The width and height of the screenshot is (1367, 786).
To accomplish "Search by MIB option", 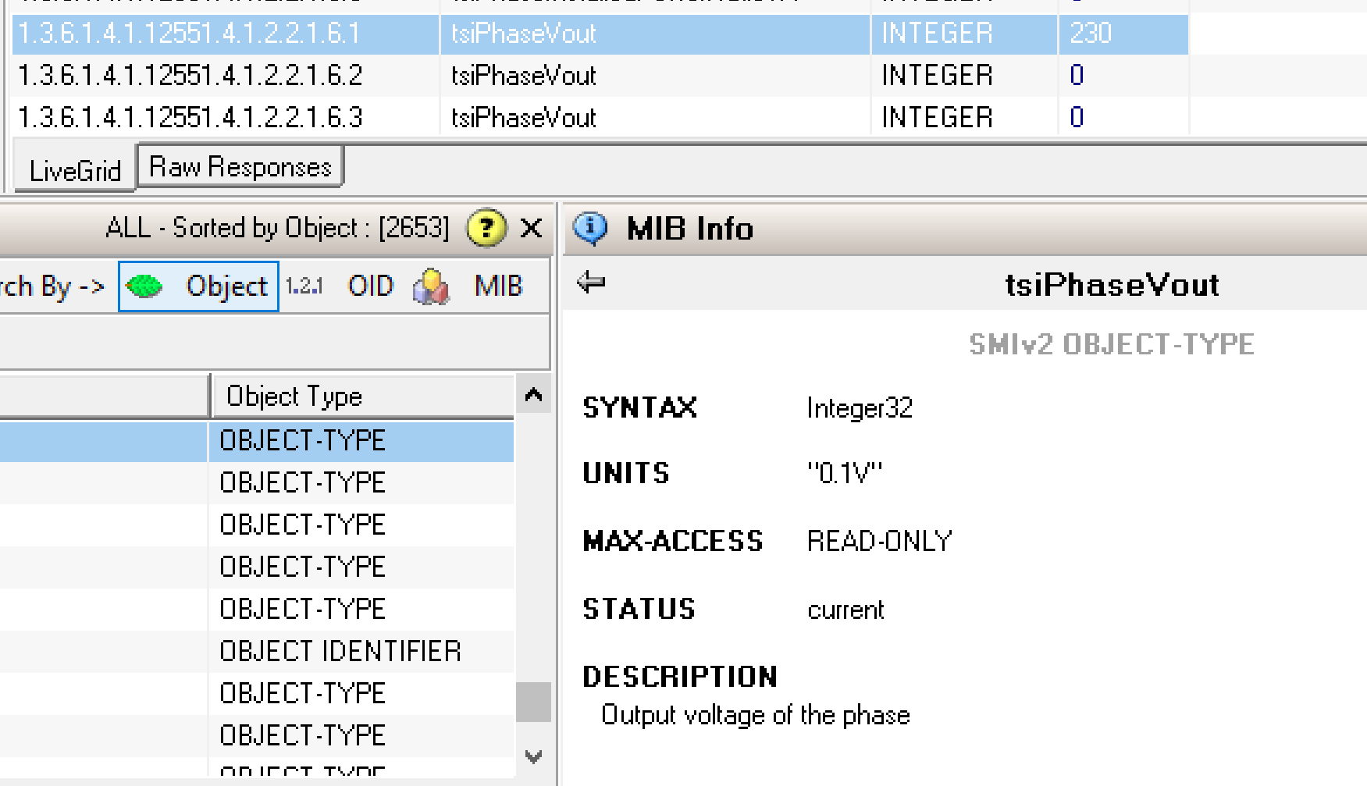I will pos(498,286).
